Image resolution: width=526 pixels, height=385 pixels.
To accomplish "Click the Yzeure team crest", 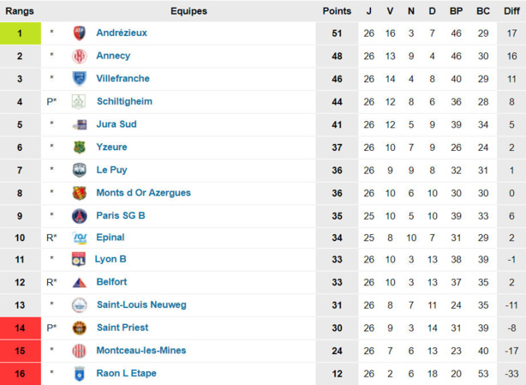I will [80, 147].
